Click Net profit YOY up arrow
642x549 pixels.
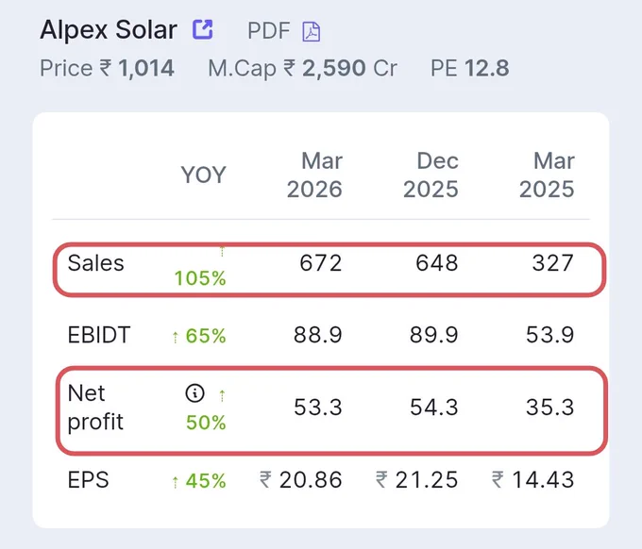click(x=222, y=395)
